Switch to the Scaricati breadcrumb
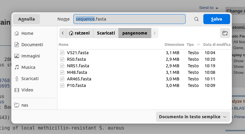The image size is (245, 134). [106, 33]
